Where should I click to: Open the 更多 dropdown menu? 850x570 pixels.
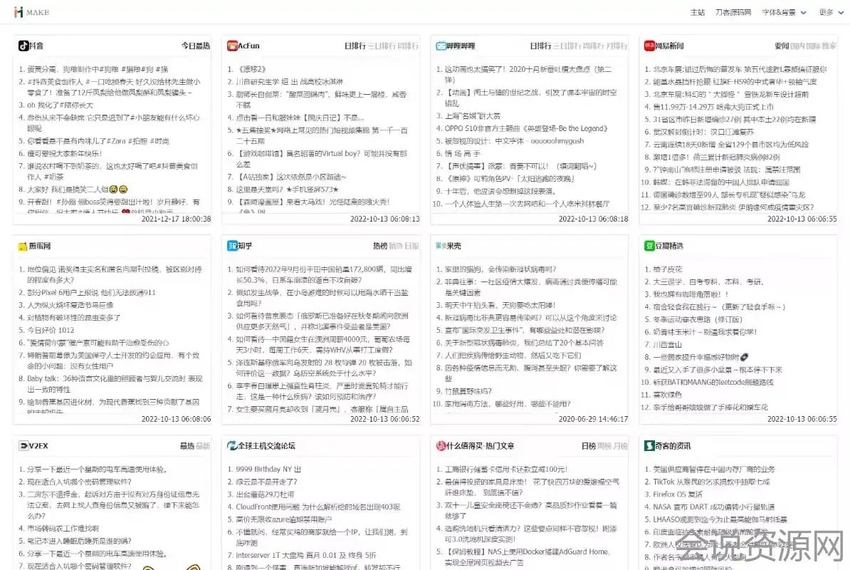830,12
